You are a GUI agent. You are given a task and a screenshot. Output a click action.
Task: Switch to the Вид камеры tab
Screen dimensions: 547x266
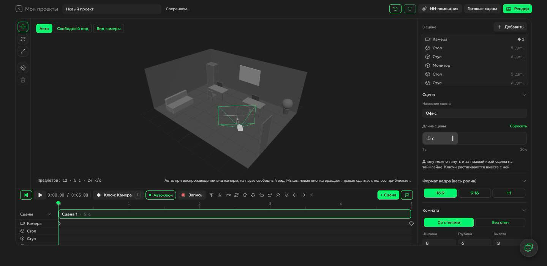point(109,28)
